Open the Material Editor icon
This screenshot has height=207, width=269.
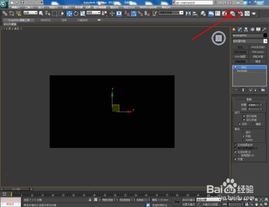(232, 13)
